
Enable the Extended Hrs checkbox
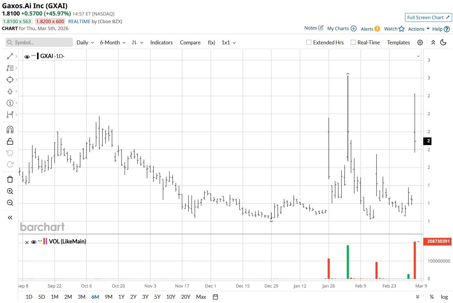click(309, 43)
